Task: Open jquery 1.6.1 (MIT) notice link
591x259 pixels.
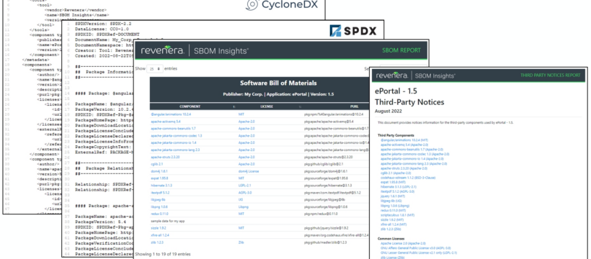Action: coord(393,196)
